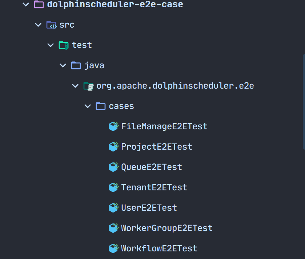Viewport: 305px width, 259px height.
Task: Click the FileManageE2ETest class icon
Action: coord(114,126)
